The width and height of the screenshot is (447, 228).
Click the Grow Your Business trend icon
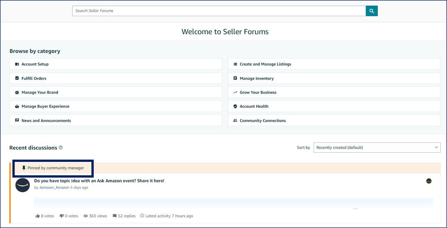tap(235, 92)
